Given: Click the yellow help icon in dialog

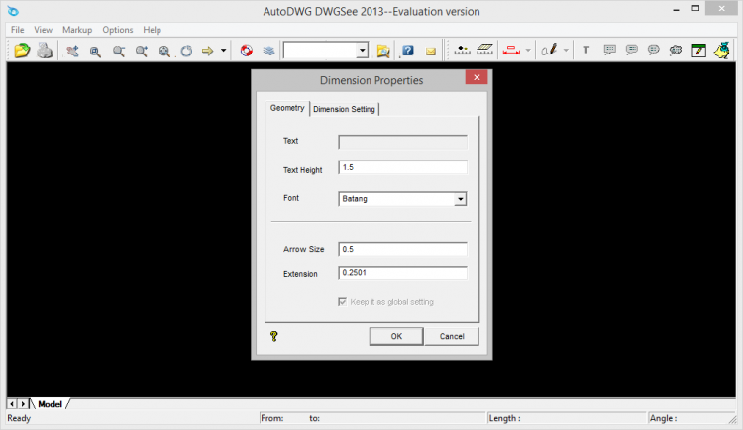Looking at the screenshot, I should tap(273, 336).
